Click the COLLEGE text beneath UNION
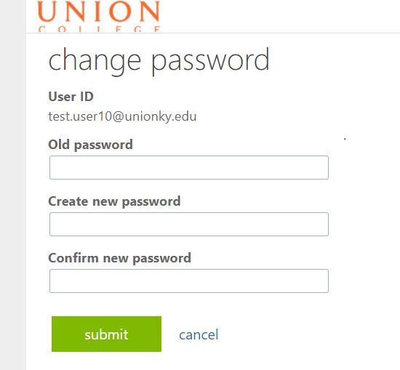Image resolution: width=400 pixels, height=370 pixels. 99,29
